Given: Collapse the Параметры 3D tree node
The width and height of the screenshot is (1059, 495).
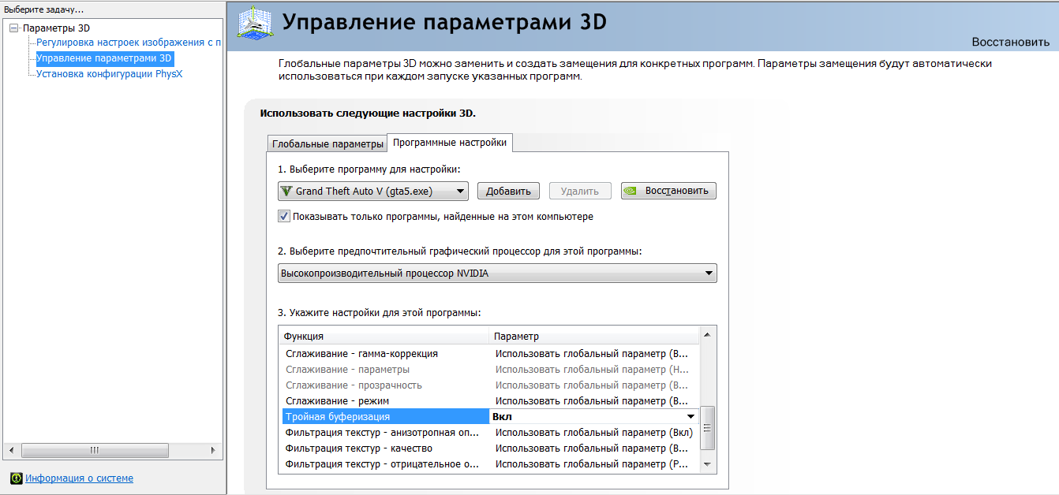Looking at the screenshot, I should [13, 28].
